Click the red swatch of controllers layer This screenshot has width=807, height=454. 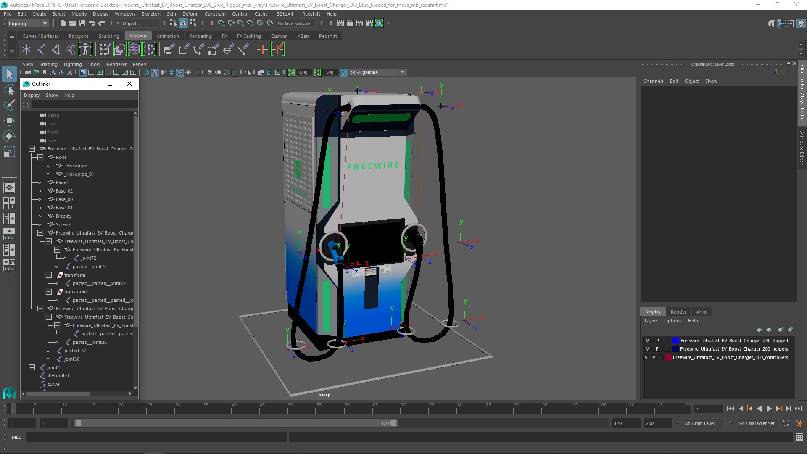point(668,357)
